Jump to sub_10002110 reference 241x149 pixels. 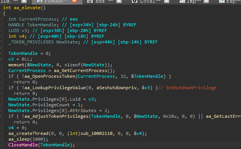coord(96,133)
